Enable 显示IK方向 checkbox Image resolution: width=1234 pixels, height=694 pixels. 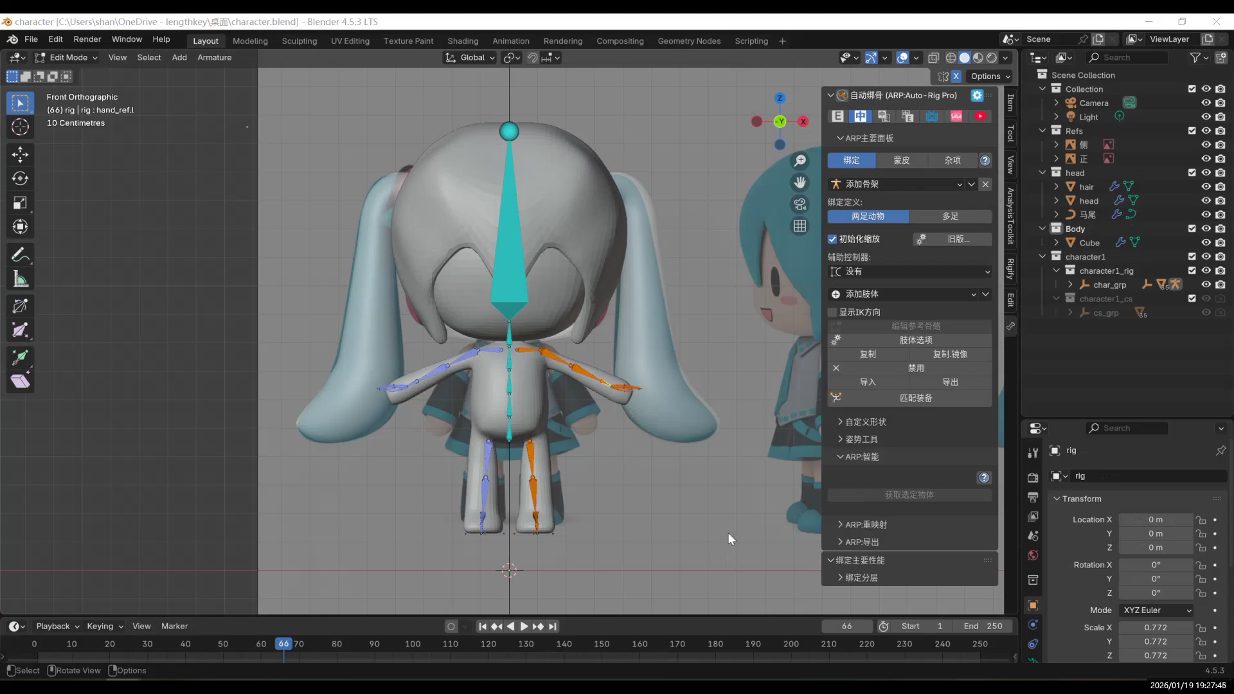pos(832,312)
